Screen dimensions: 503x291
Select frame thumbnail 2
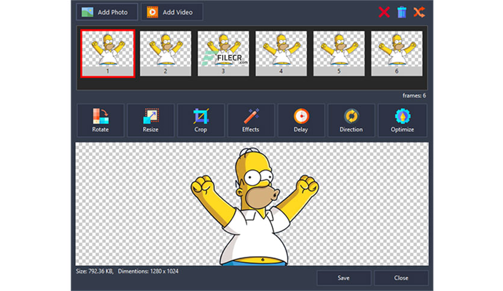click(165, 54)
